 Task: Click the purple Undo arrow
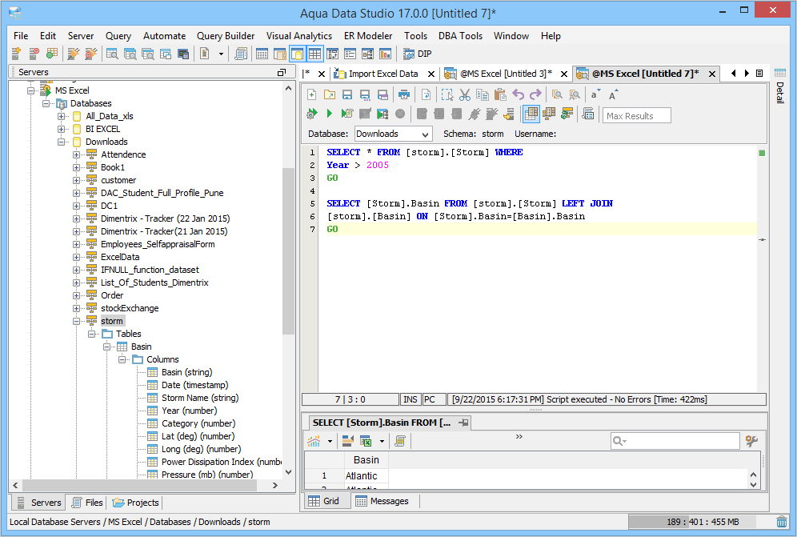[518, 94]
